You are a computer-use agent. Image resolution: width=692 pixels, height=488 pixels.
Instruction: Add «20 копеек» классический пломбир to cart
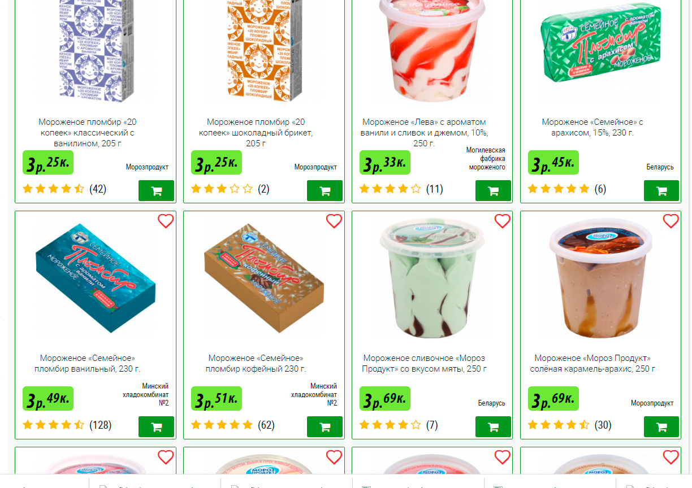coord(156,191)
